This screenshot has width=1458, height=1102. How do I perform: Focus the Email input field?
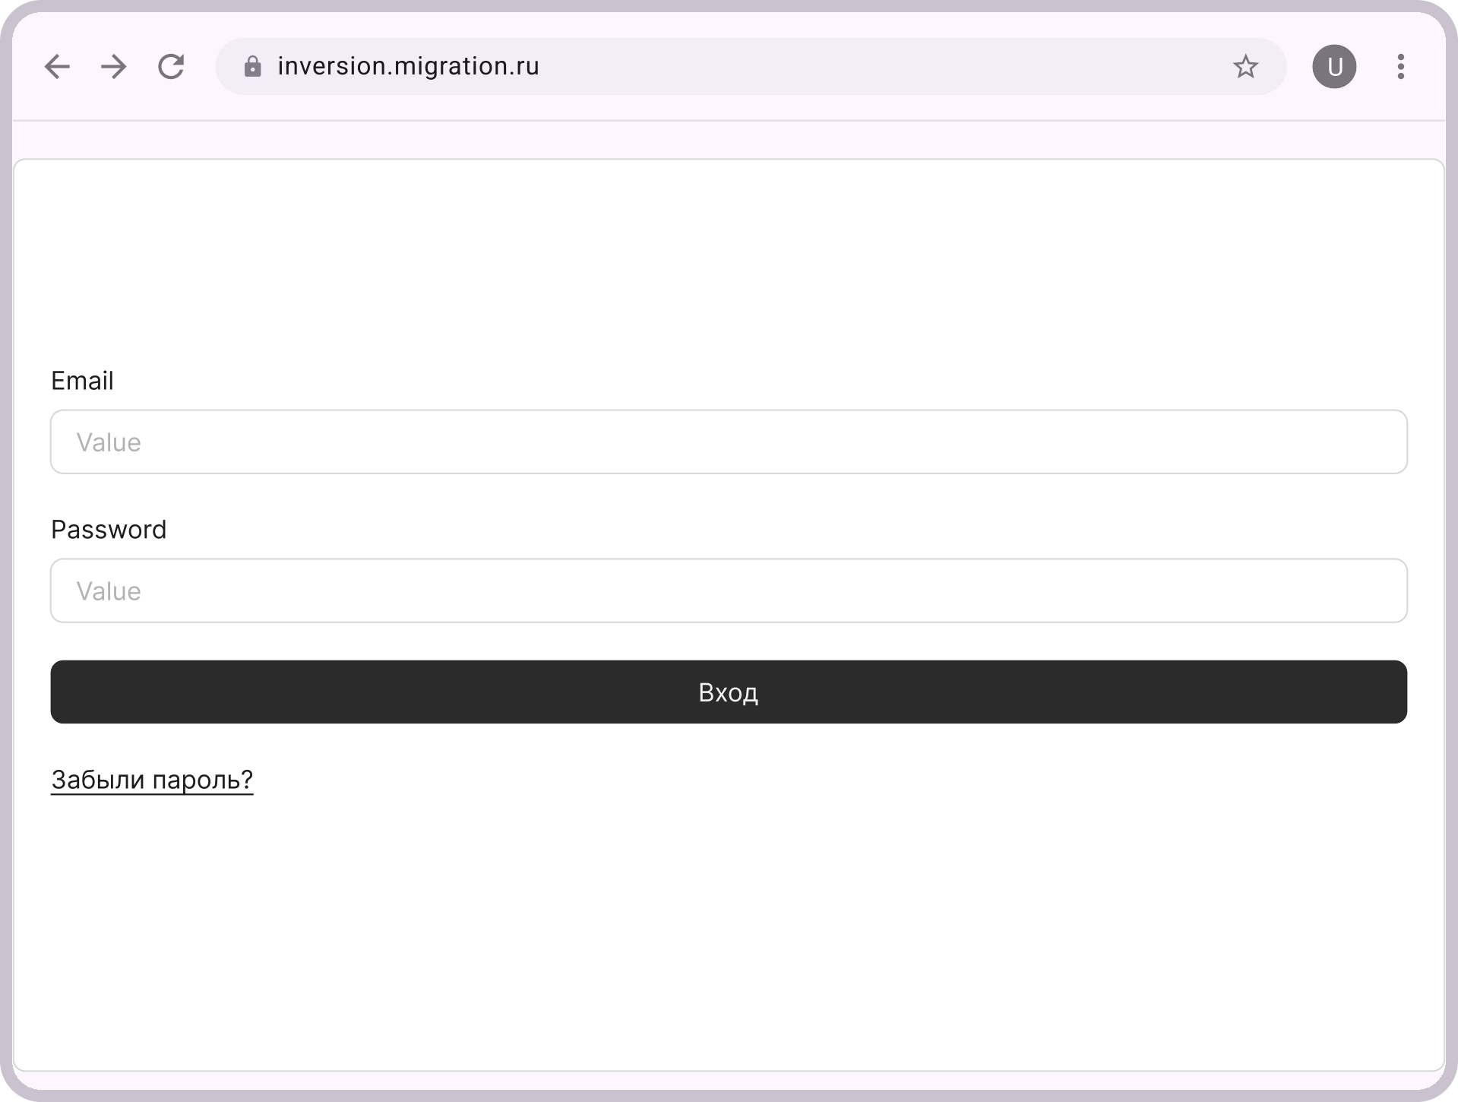tap(728, 442)
